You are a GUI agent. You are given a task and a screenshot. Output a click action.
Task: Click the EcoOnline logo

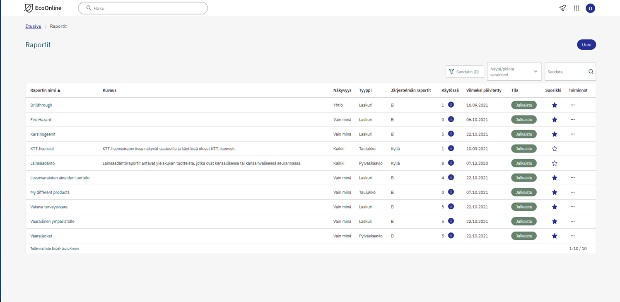(x=43, y=8)
